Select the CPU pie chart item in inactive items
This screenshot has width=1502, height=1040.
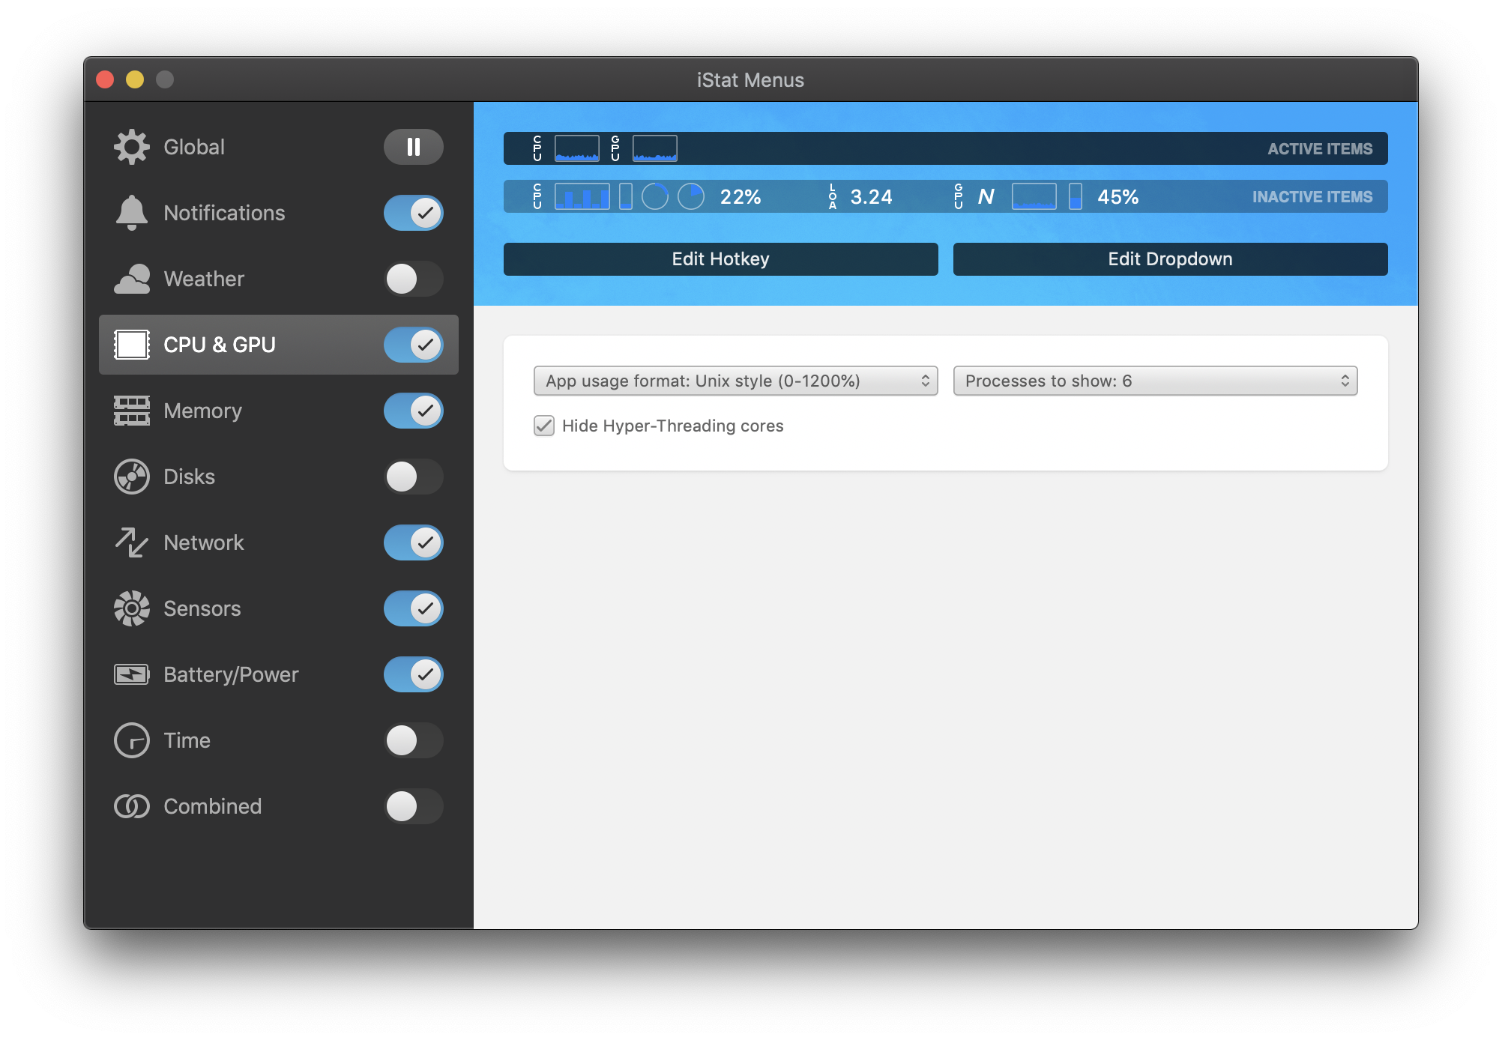click(x=690, y=196)
